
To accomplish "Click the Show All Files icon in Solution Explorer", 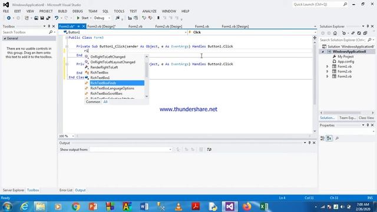I will [x=365, y=33].
